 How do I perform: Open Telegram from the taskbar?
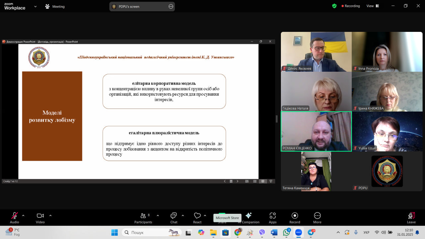coord(311,232)
